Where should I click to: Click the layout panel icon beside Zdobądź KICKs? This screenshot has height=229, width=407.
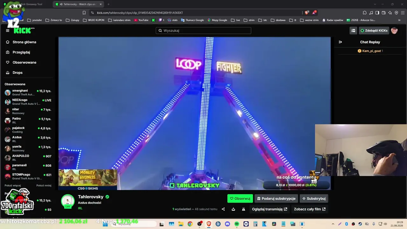[353, 31]
